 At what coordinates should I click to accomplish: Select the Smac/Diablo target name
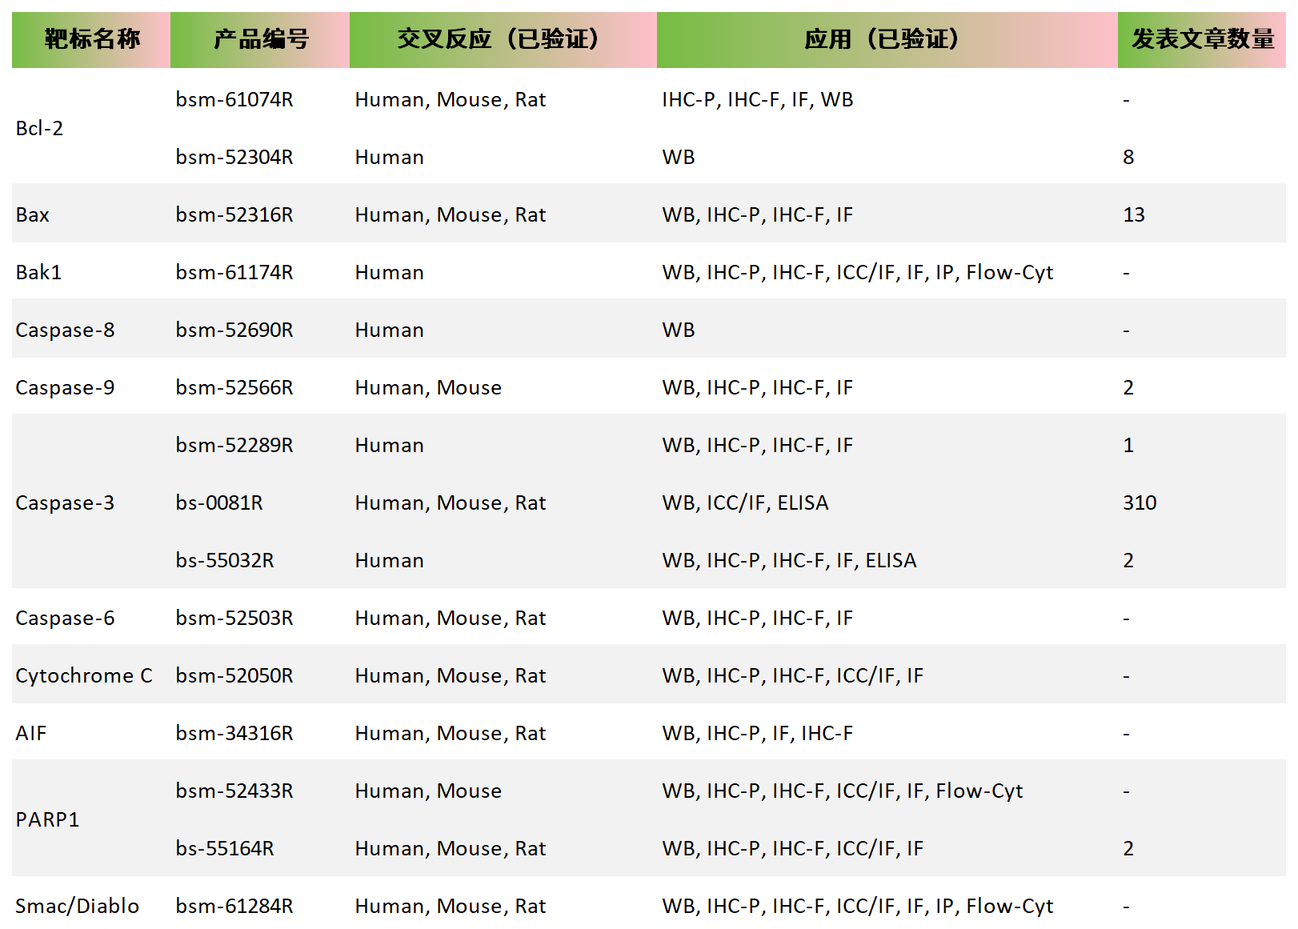coord(78,907)
